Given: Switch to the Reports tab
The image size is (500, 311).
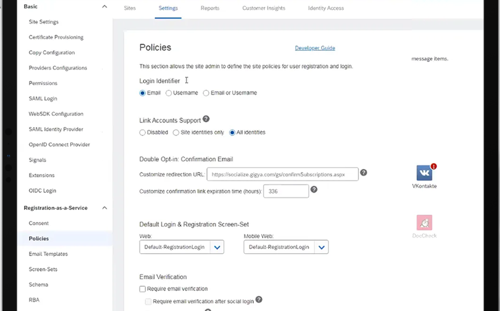Looking at the screenshot, I should point(210,8).
